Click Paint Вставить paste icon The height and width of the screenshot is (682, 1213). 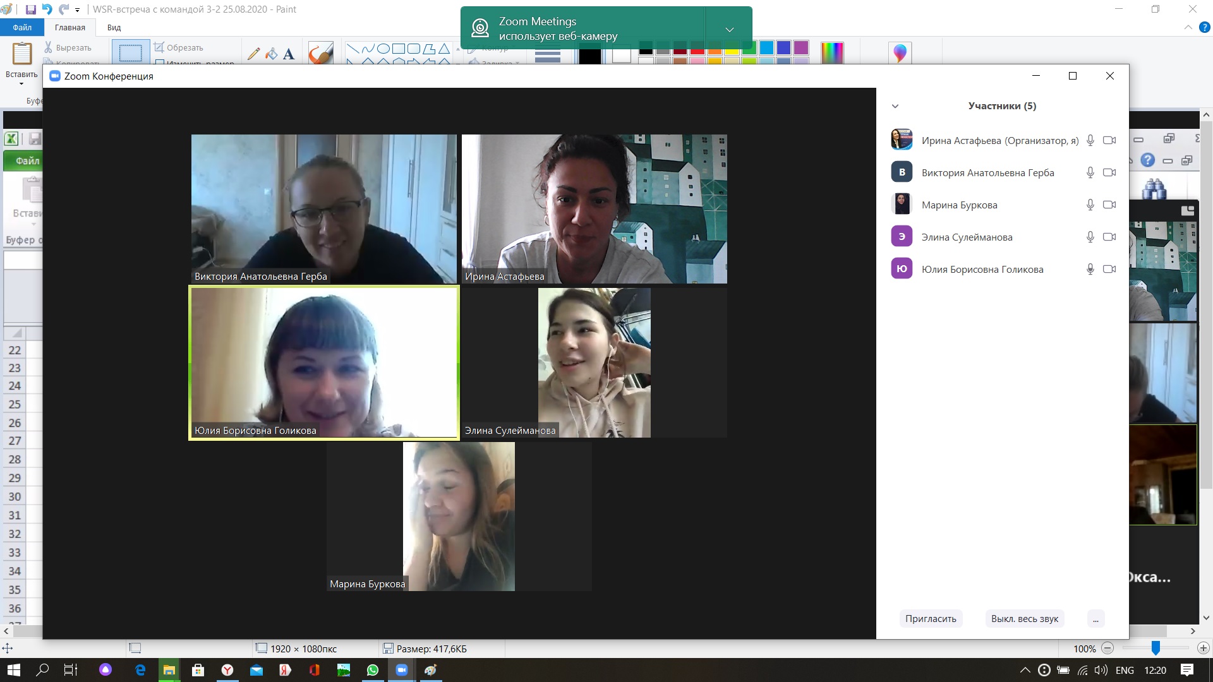point(22,53)
